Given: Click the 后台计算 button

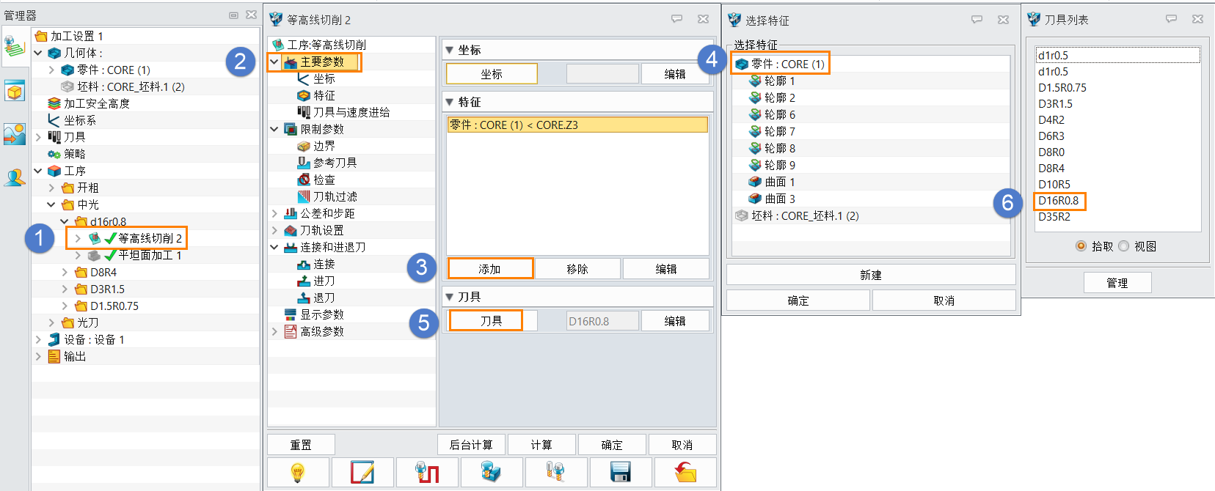Looking at the screenshot, I should (x=471, y=445).
